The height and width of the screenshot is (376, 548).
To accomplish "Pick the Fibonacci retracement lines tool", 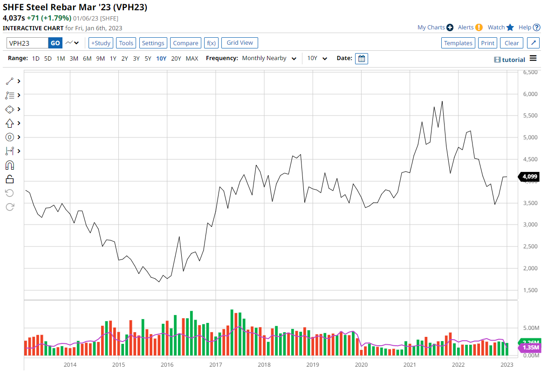I will (10, 95).
